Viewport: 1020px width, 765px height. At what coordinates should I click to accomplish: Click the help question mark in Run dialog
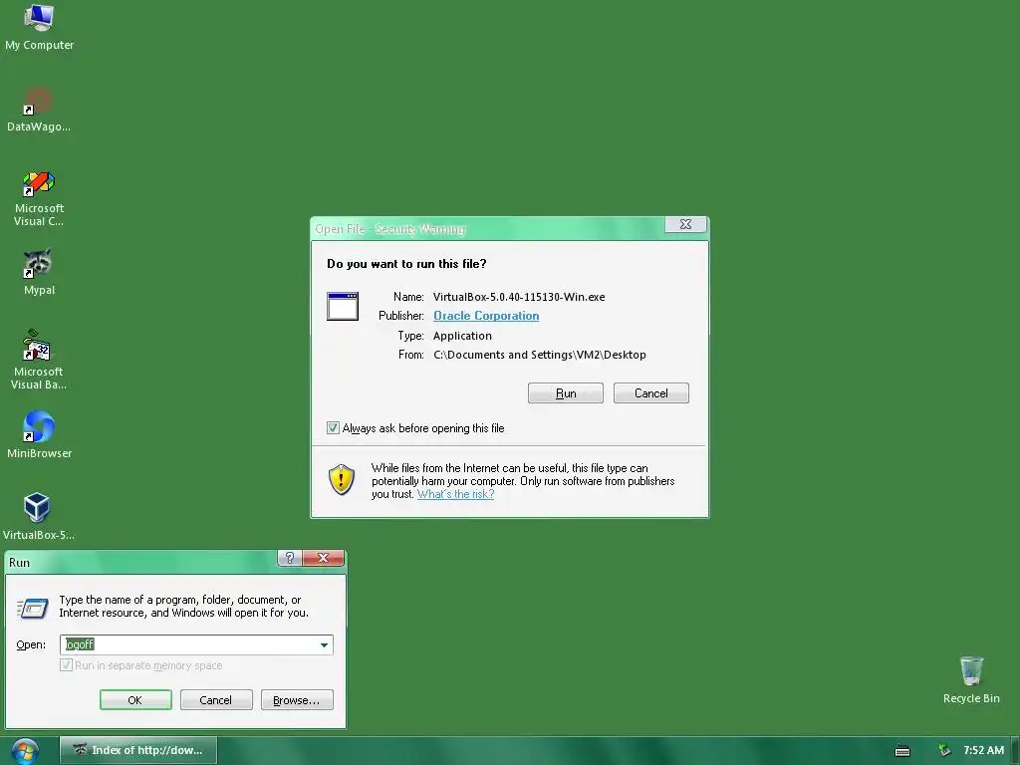pos(290,558)
